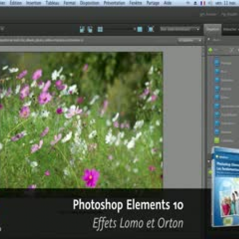
Task: Open the Format menu
Action: [x=70, y=3]
